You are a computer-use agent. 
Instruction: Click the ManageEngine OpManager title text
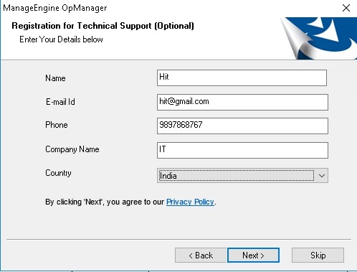[55, 8]
